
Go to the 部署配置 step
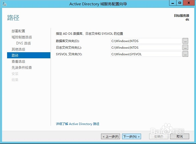point(18,31)
